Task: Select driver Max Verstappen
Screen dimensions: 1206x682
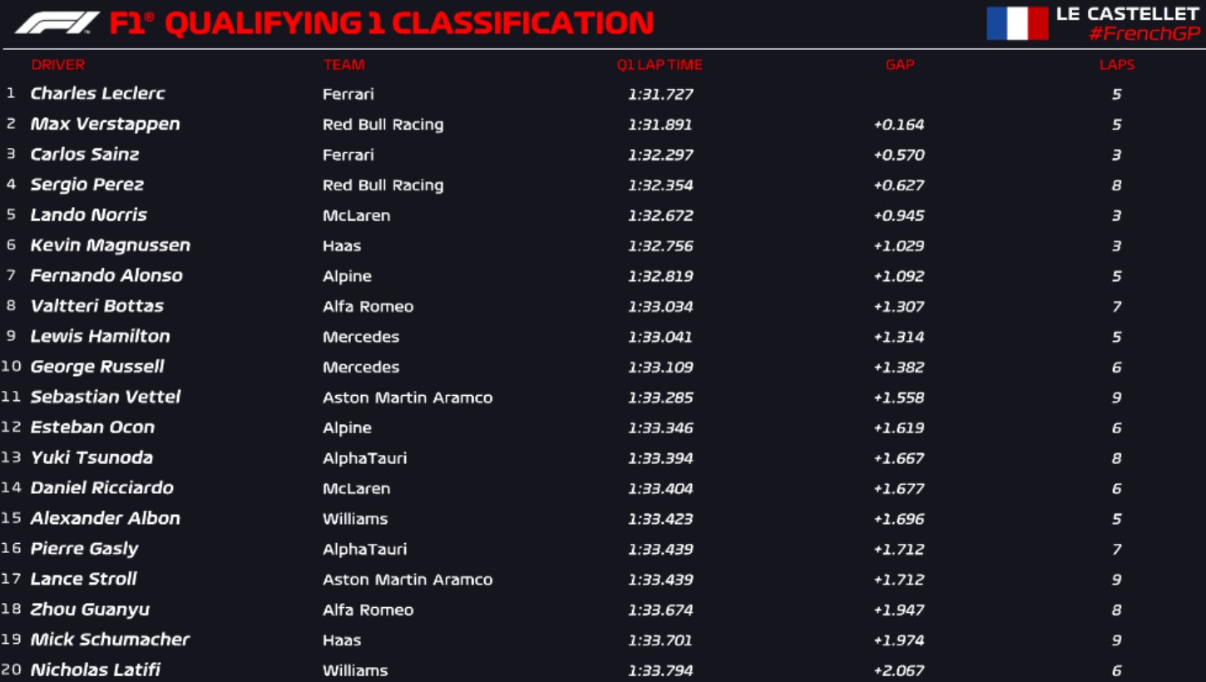Action: coord(105,124)
